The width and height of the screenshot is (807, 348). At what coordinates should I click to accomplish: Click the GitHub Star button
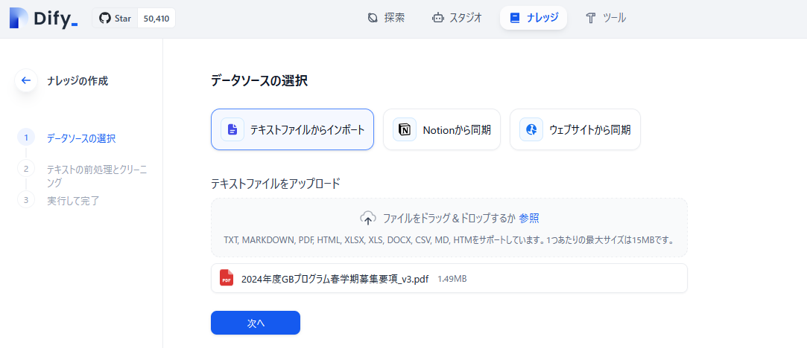click(x=115, y=19)
